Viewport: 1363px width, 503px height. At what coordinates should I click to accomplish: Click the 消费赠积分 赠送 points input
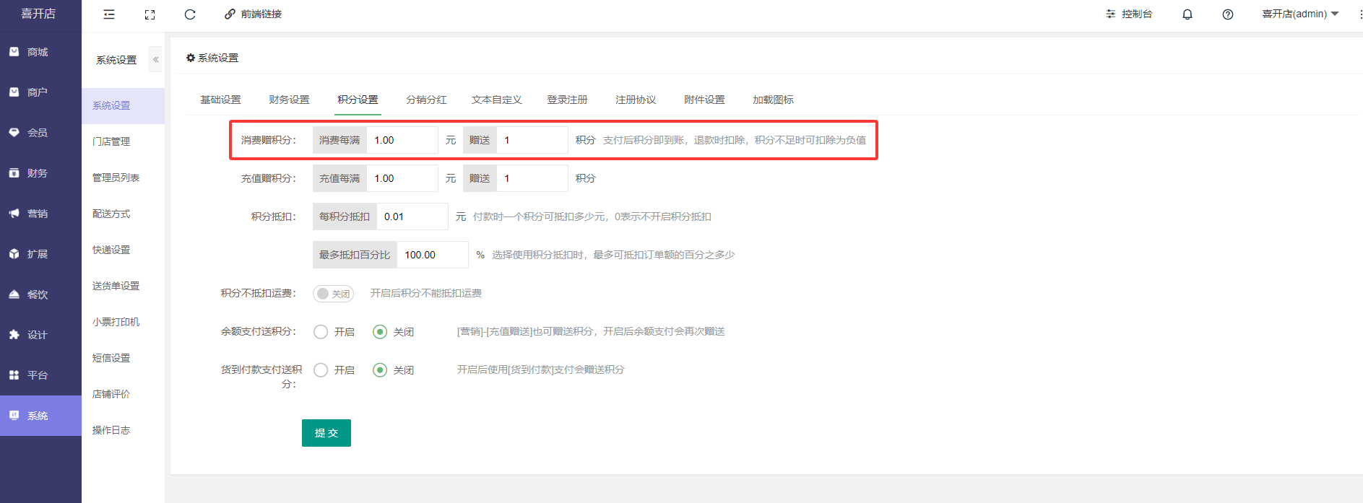[x=532, y=140]
